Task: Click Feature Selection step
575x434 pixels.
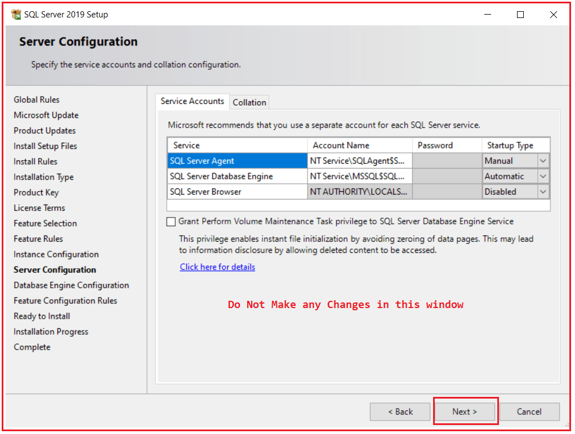Action: point(45,223)
